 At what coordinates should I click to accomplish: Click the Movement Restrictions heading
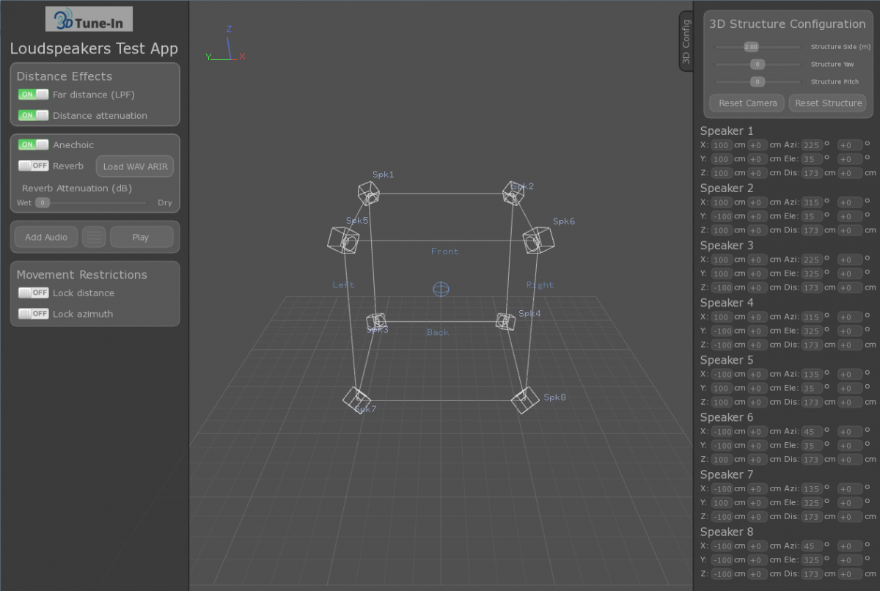pyautogui.click(x=81, y=274)
